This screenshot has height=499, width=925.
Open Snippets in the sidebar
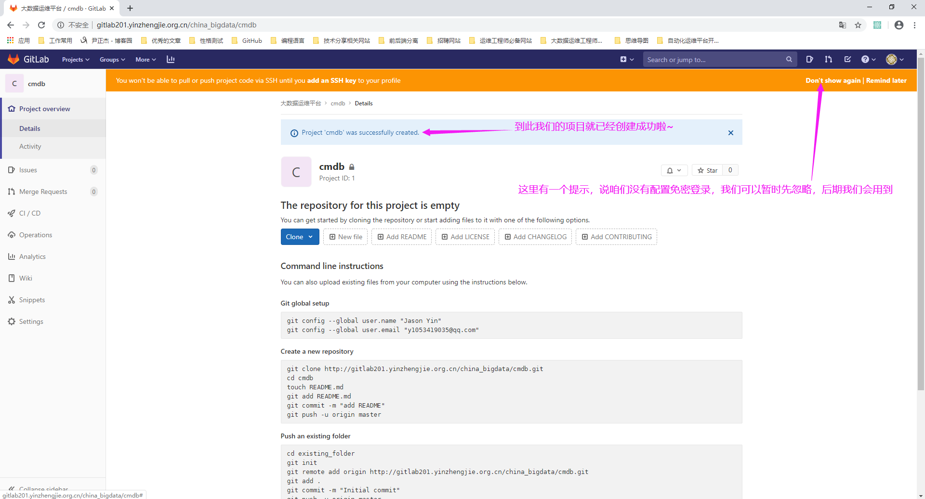click(53, 300)
